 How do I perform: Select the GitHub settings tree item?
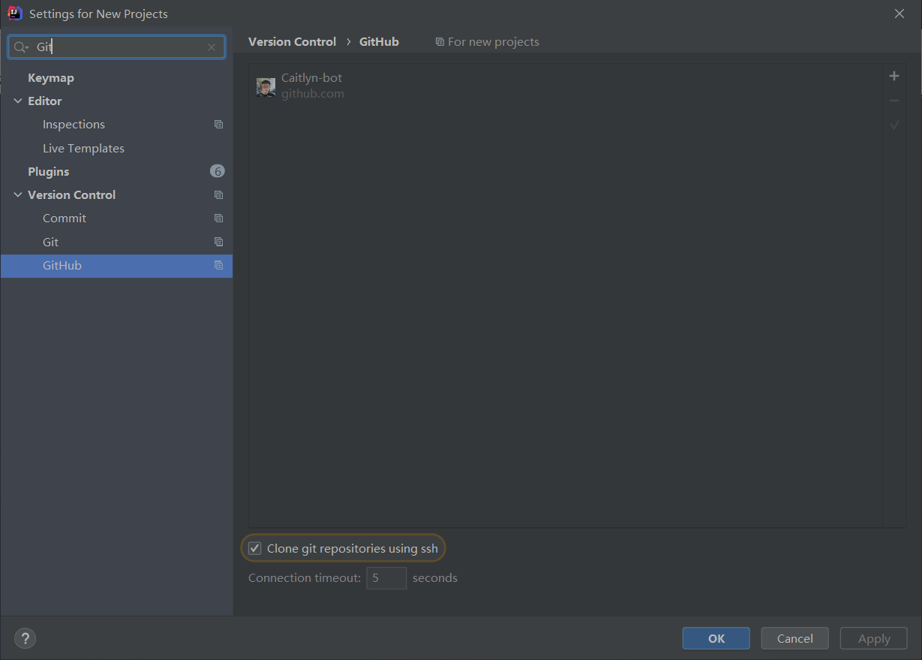(x=116, y=266)
